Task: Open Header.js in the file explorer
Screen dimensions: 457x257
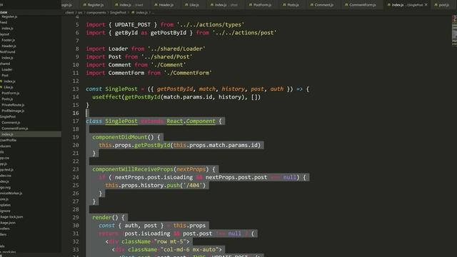Action: click(9, 46)
